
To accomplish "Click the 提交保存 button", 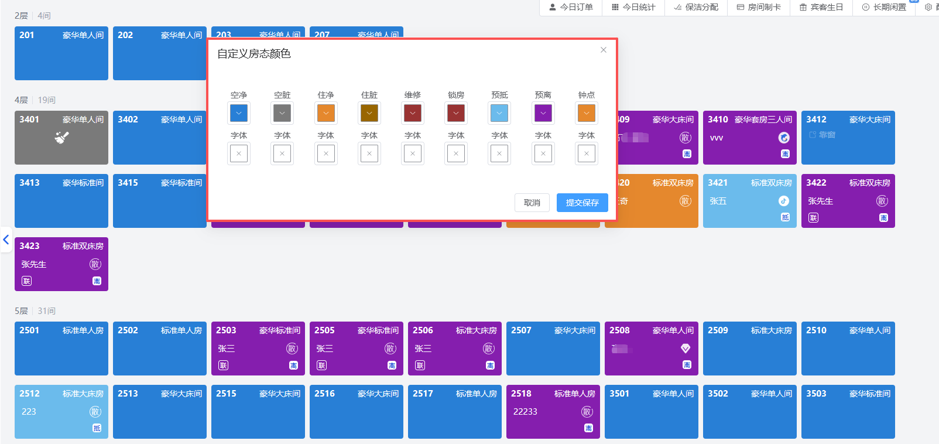I will [x=582, y=203].
